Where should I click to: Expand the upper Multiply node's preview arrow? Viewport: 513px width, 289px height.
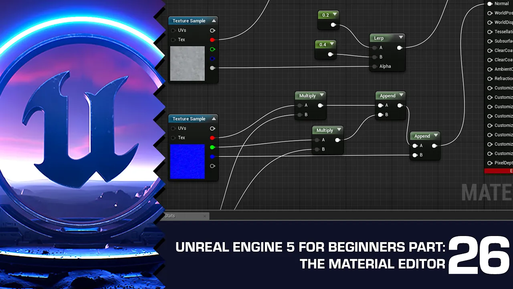[321, 96]
